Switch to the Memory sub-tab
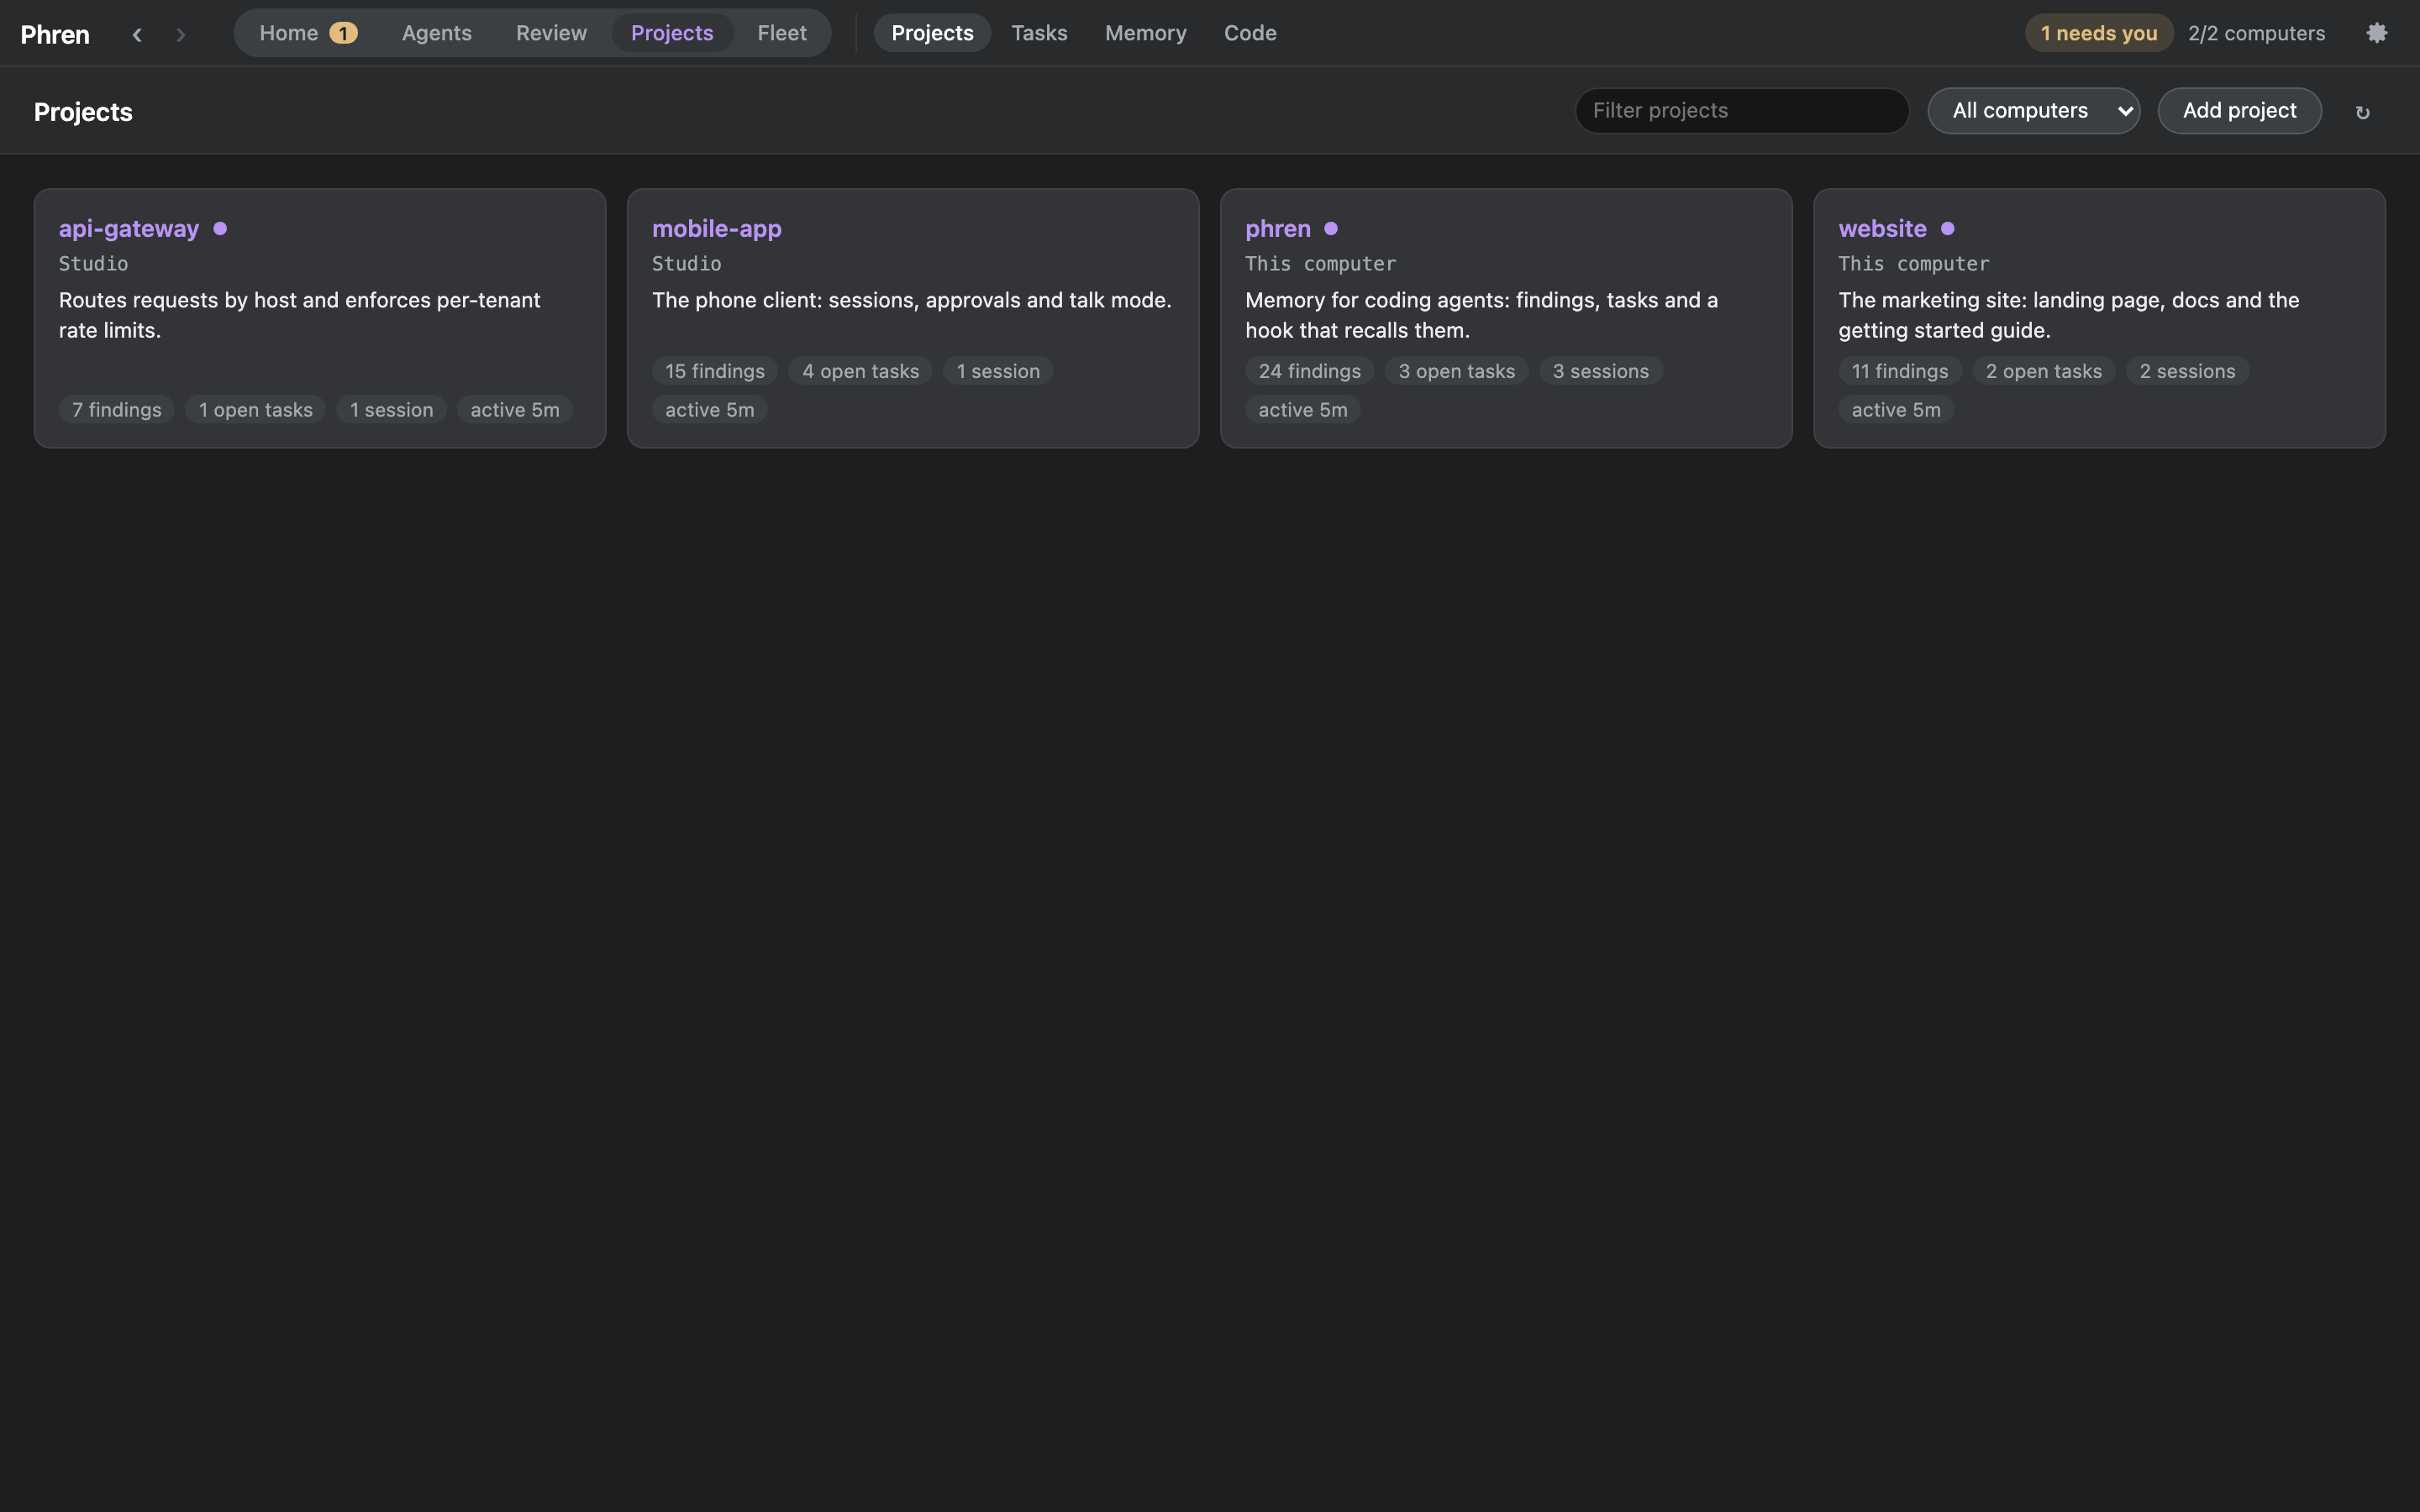Viewport: 2420px width, 1512px height. tap(1145, 33)
